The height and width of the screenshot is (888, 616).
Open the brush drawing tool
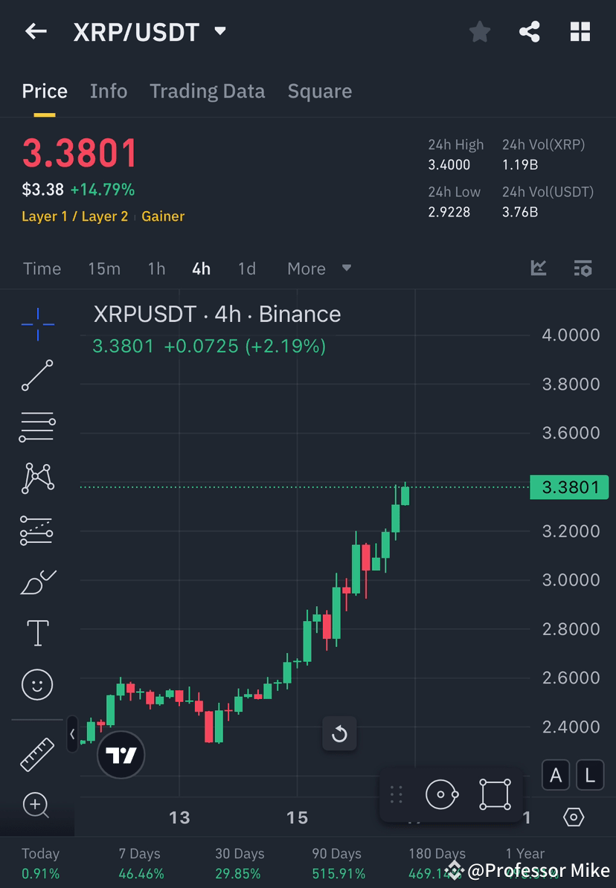[x=37, y=582]
